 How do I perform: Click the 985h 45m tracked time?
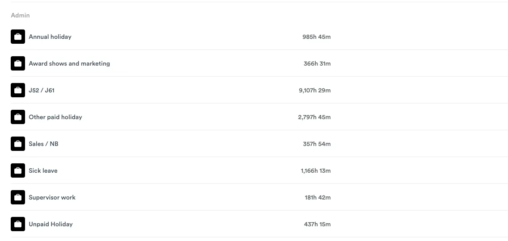coord(317,37)
